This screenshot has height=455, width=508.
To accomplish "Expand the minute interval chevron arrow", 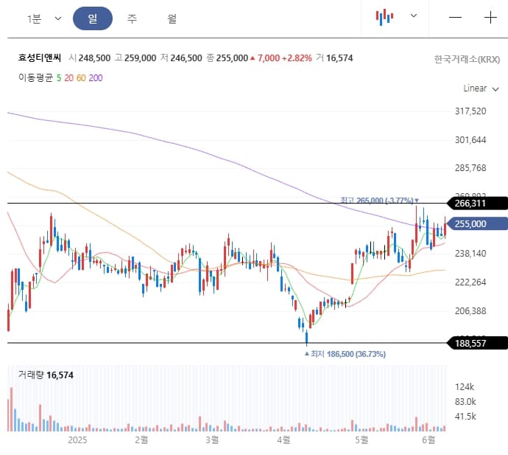I will [58, 18].
